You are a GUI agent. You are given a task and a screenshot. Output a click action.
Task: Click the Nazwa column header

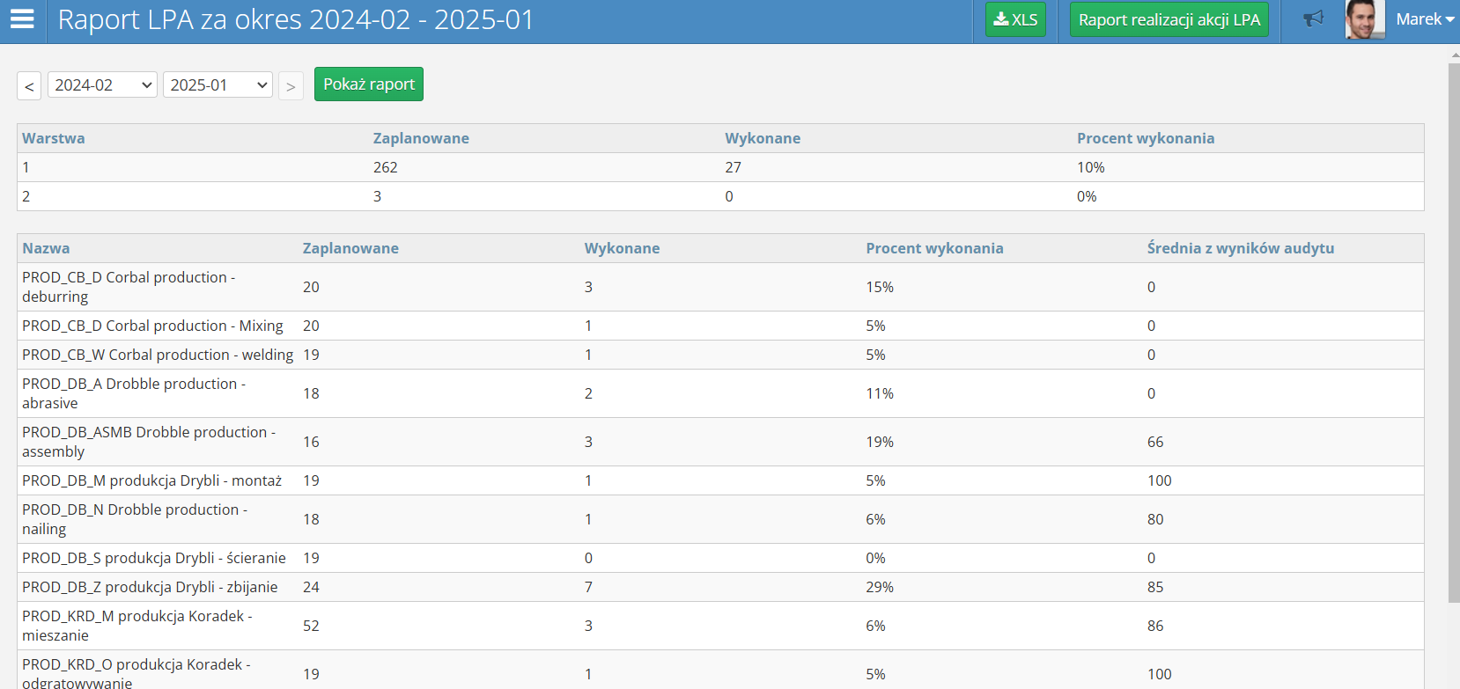46,248
